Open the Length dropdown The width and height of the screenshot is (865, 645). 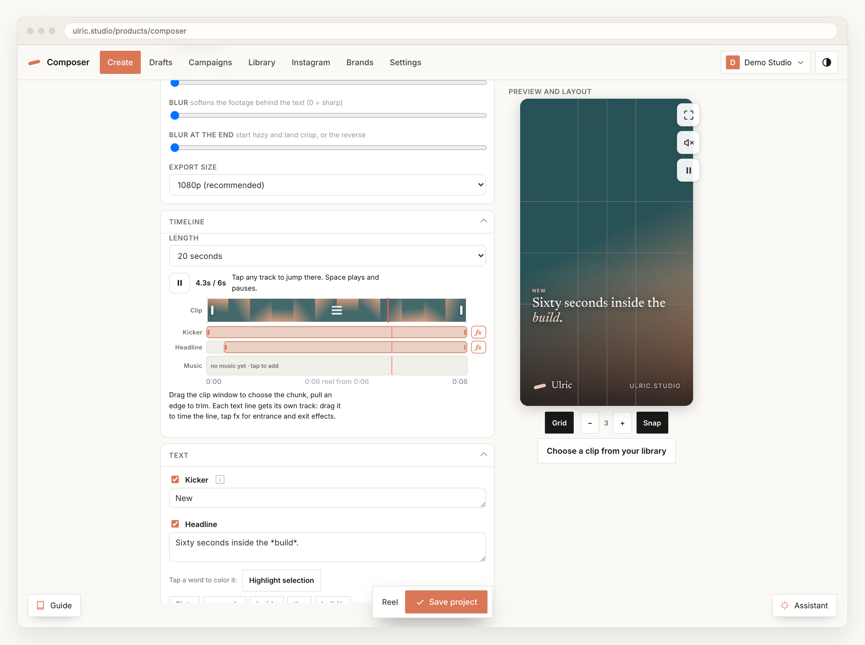pyautogui.click(x=327, y=256)
